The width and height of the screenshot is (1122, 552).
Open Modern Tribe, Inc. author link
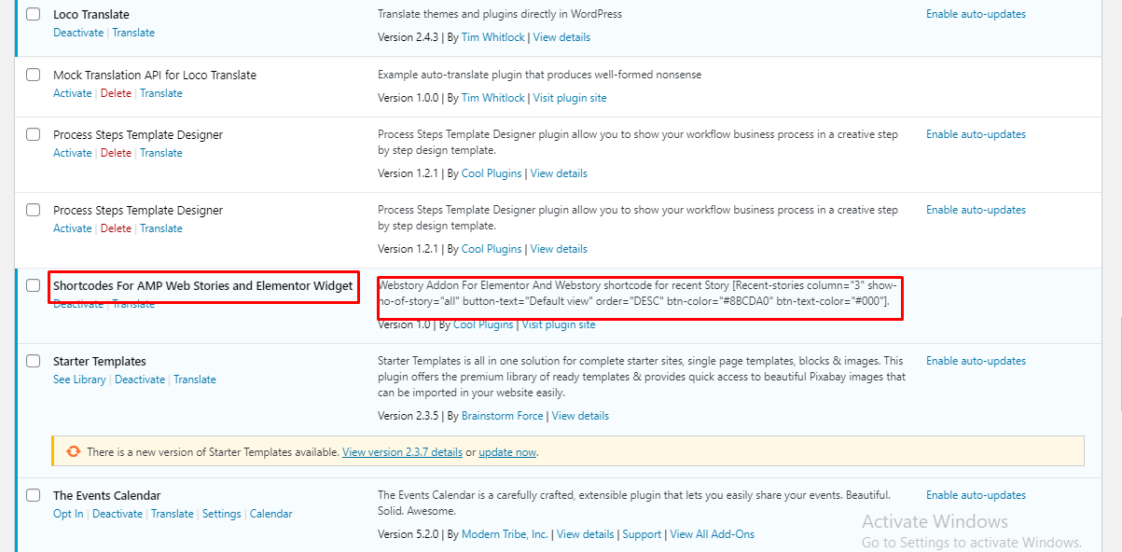pos(505,534)
